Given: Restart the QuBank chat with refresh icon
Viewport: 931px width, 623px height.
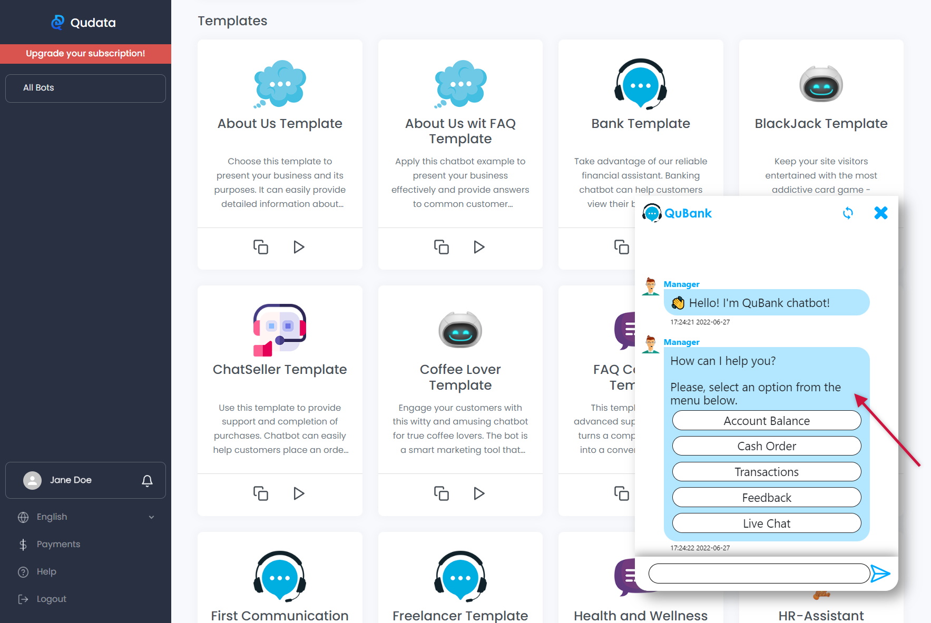Looking at the screenshot, I should (848, 213).
